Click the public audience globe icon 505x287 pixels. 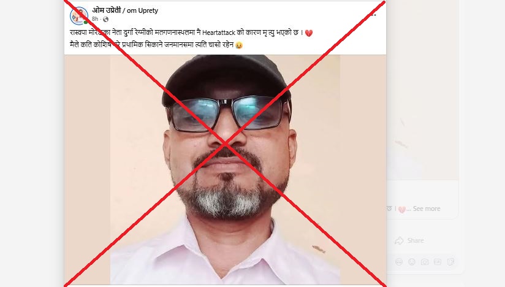[x=105, y=20]
